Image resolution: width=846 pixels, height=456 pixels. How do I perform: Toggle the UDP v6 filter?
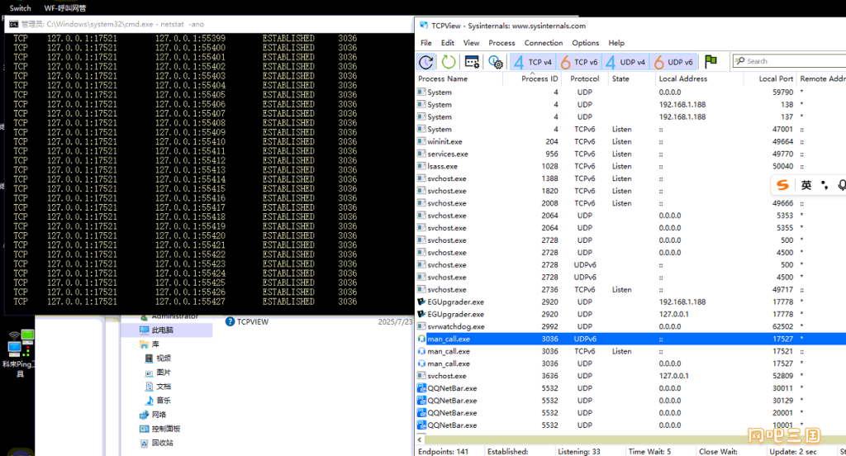673,62
